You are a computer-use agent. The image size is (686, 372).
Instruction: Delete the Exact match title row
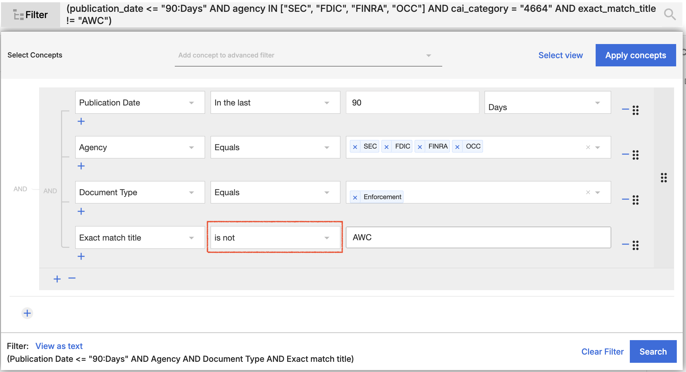(625, 244)
